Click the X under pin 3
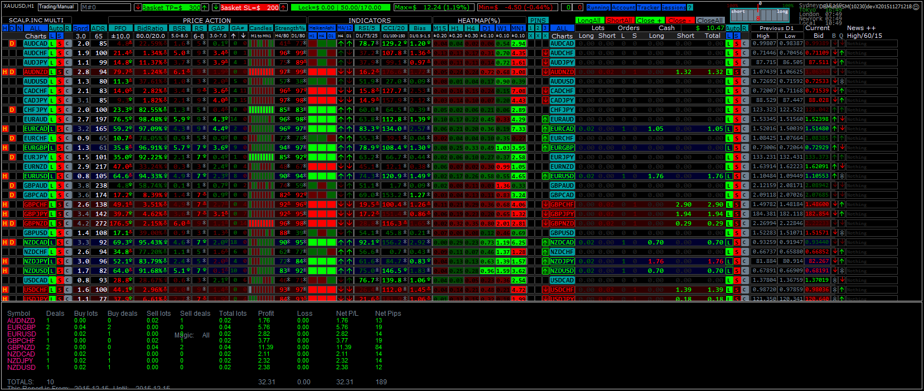Image resolution: width=924 pixels, height=391 pixels. pos(545,36)
